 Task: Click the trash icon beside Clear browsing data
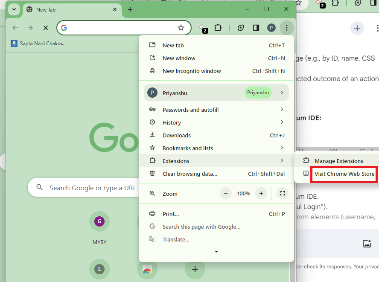pyautogui.click(x=152, y=173)
